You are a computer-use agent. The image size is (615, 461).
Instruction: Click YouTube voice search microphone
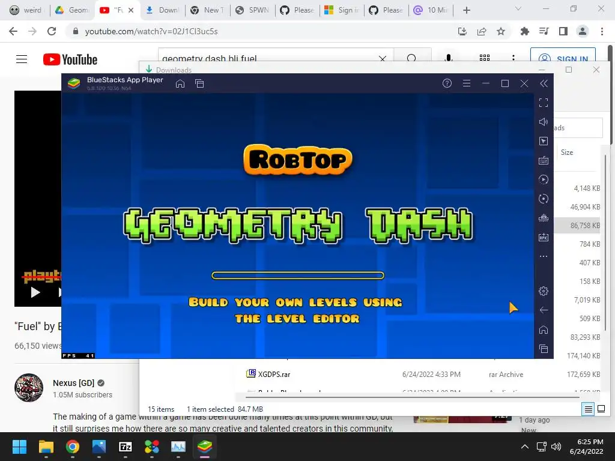[x=448, y=59]
